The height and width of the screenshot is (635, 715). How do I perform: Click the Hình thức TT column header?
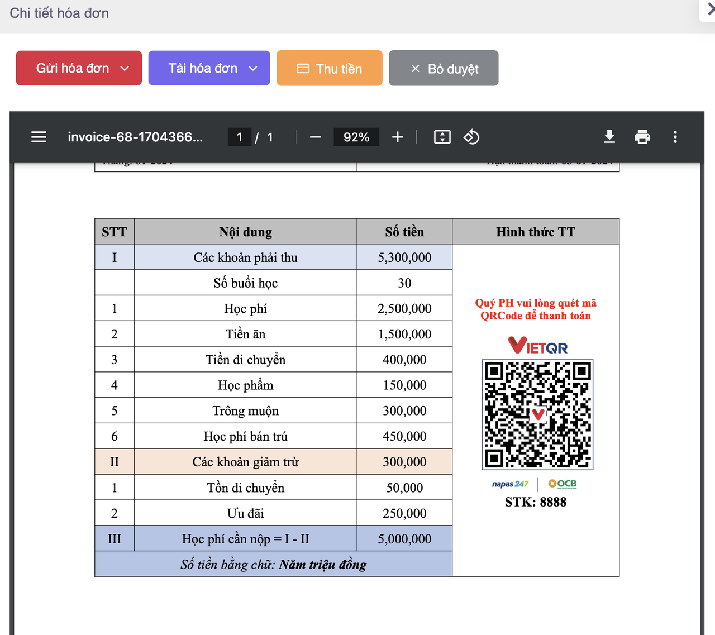(x=535, y=232)
